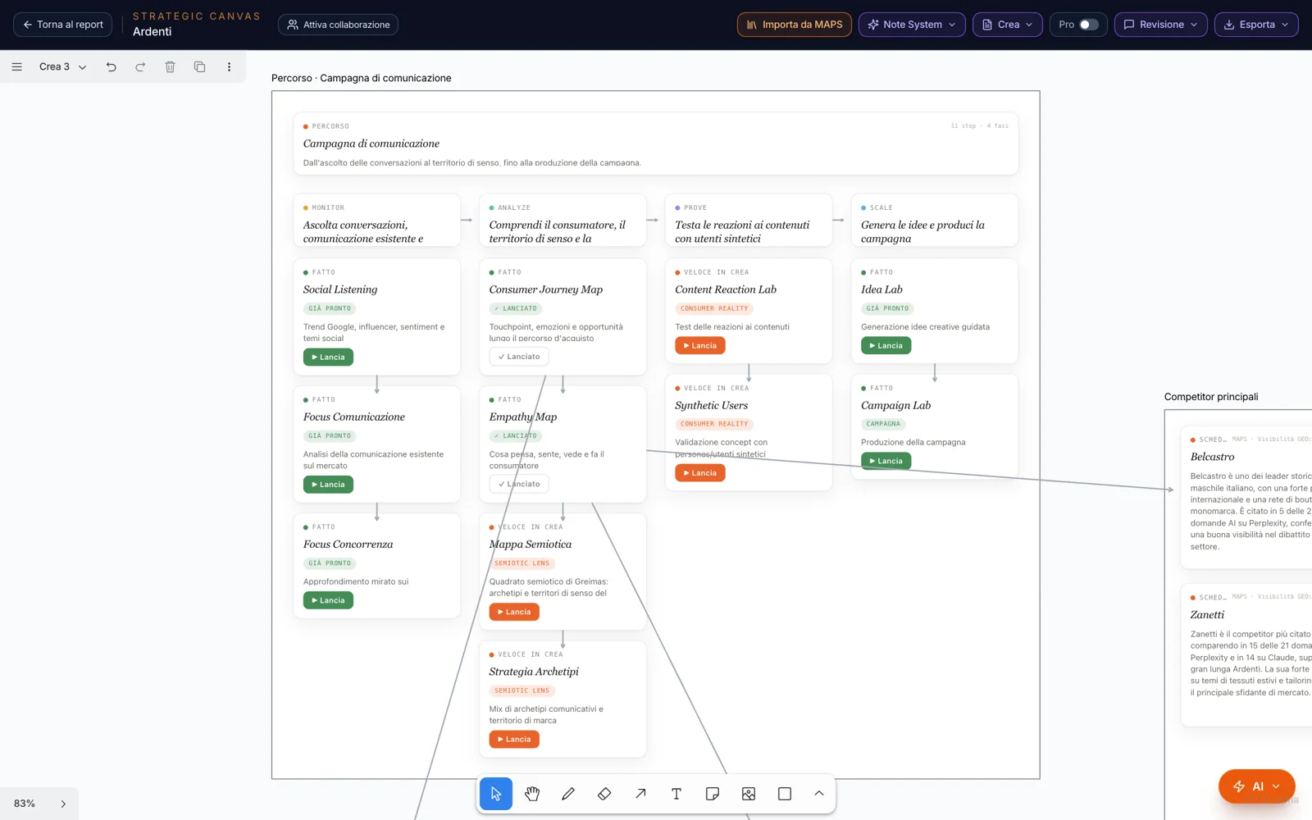
Task: Launch Mappa Semiotica with Lancia
Action: [514, 612]
